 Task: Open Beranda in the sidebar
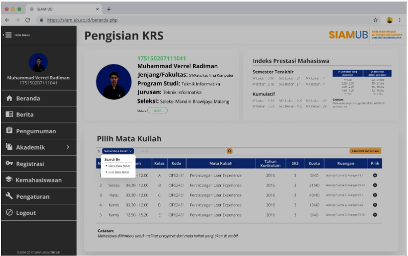pyautogui.click(x=28, y=98)
